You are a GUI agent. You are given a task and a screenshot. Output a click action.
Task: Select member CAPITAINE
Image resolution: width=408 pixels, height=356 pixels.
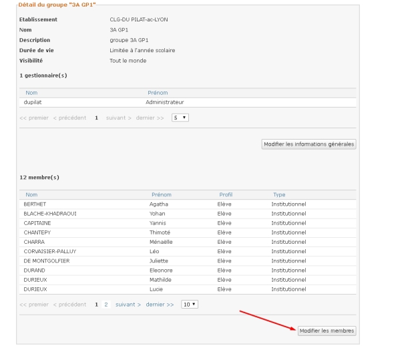point(188,223)
